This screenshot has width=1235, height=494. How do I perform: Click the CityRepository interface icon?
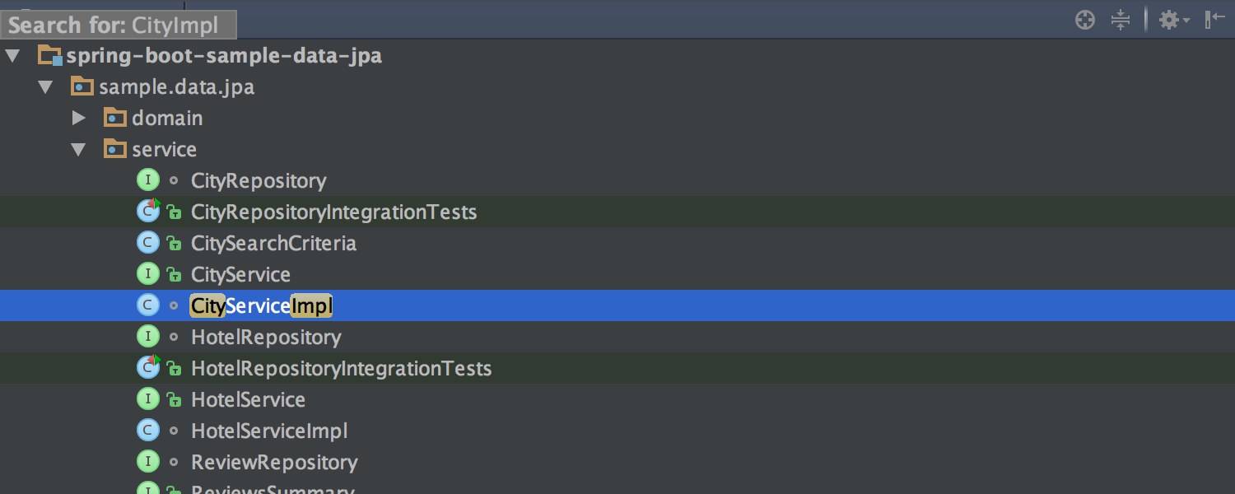click(147, 180)
